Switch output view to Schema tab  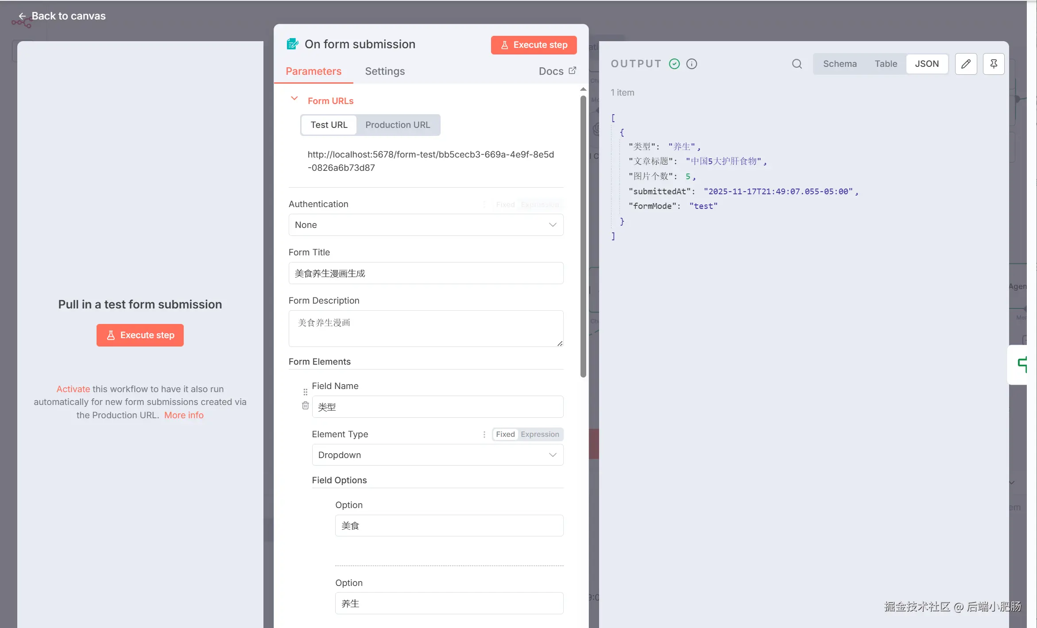tap(840, 64)
